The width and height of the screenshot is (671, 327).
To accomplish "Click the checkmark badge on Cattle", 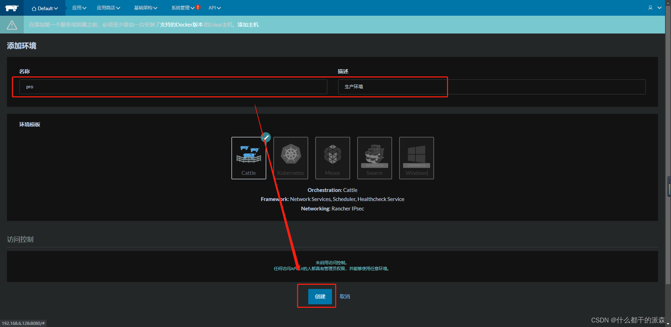I will [266, 137].
